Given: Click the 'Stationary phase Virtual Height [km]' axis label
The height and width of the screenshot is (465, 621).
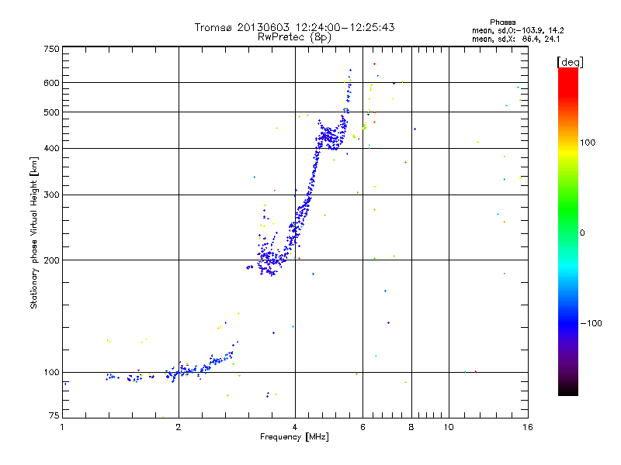Looking at the screenshot, I should point(34,233).
